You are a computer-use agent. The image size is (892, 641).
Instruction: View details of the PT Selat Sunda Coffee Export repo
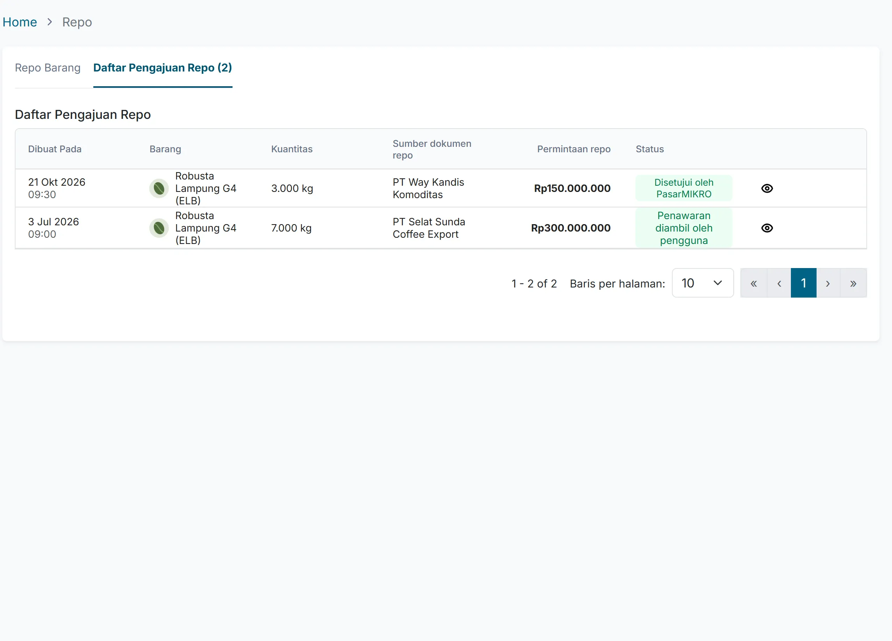pos(767,228)
